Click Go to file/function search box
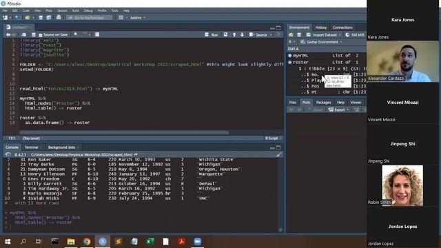The width and height of the screenshot is (441, 248). 89,18
